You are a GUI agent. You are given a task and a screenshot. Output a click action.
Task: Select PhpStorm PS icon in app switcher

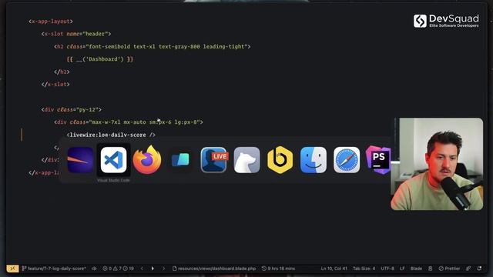[378, 160]
